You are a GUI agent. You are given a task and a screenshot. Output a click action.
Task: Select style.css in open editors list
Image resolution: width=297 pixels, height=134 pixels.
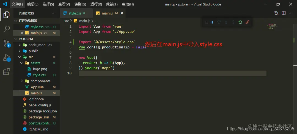click(37, 27)
